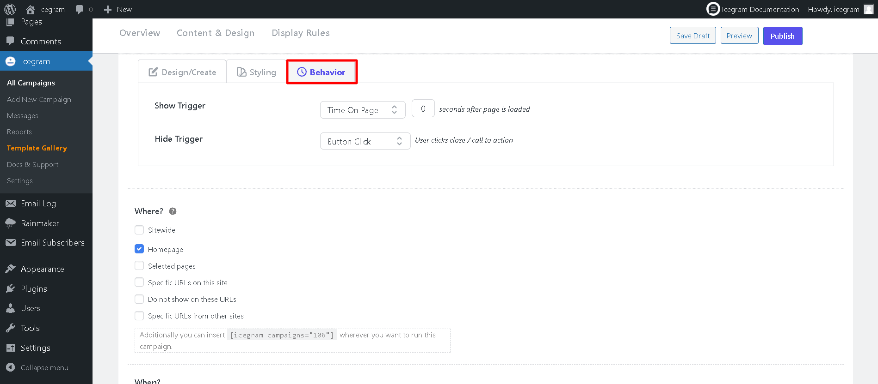Click the Styling tab palette icon
This screenshot has width=878, height=384.
pyautogui.click(x=241, y=72)
